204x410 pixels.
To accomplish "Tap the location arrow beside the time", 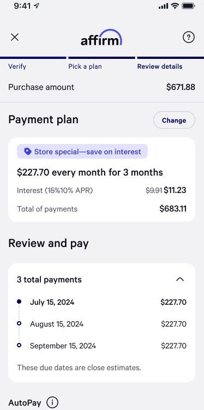I will point(37,7).
